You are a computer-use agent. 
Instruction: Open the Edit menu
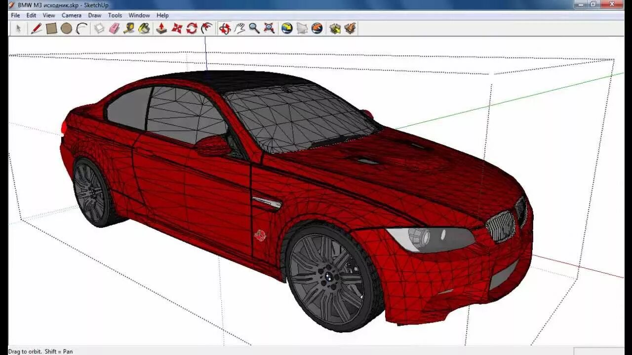click(31, 15)
